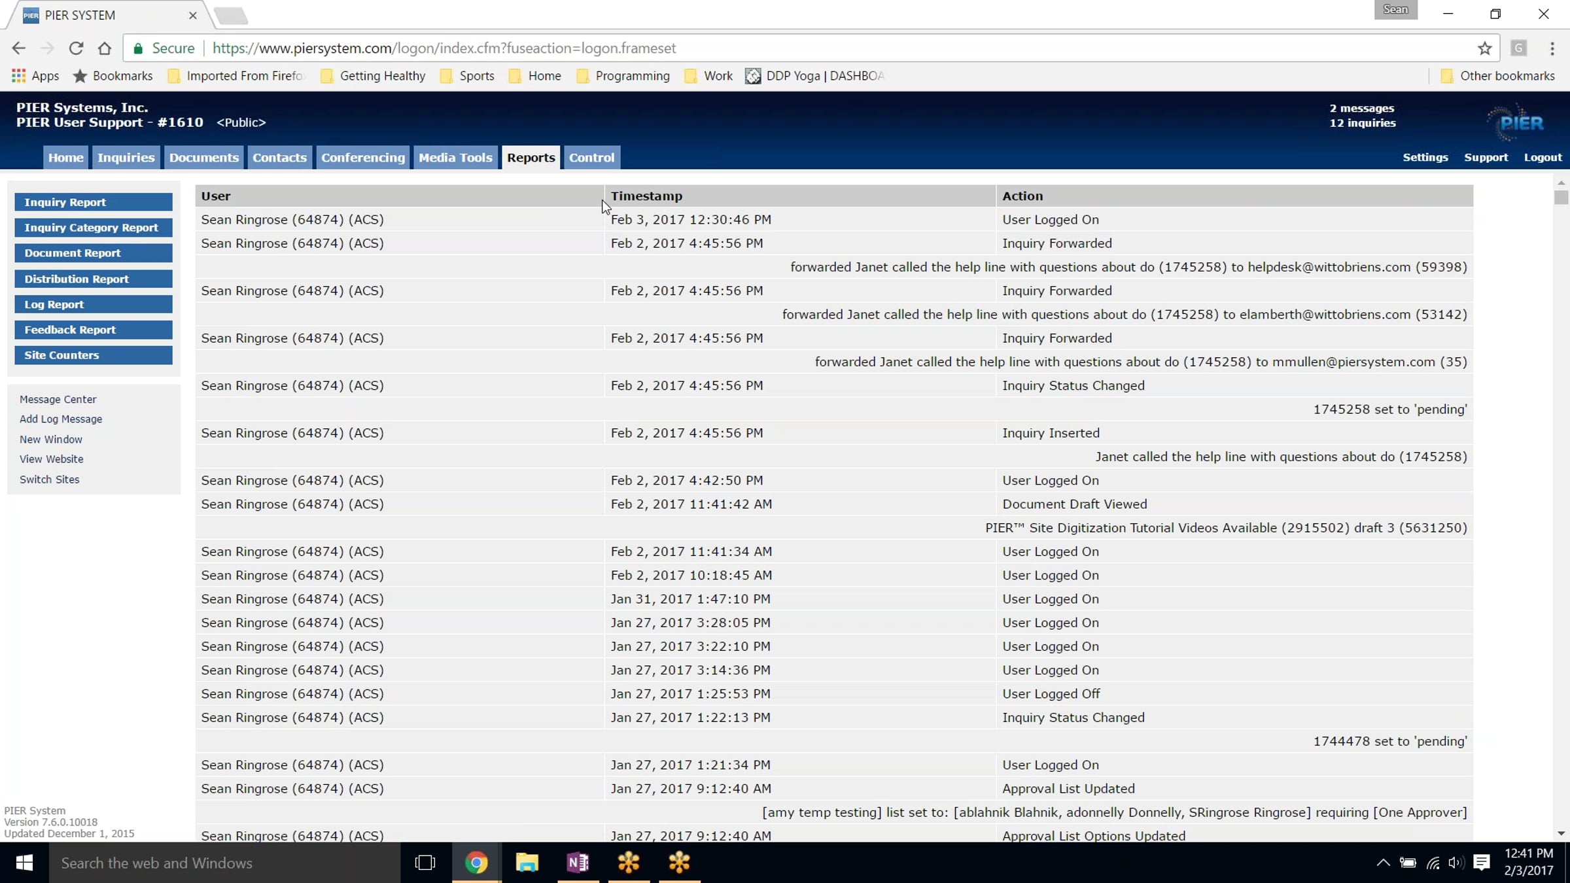Open the Media Tools tab
The image size is (1570, 883).
(455, 158)
